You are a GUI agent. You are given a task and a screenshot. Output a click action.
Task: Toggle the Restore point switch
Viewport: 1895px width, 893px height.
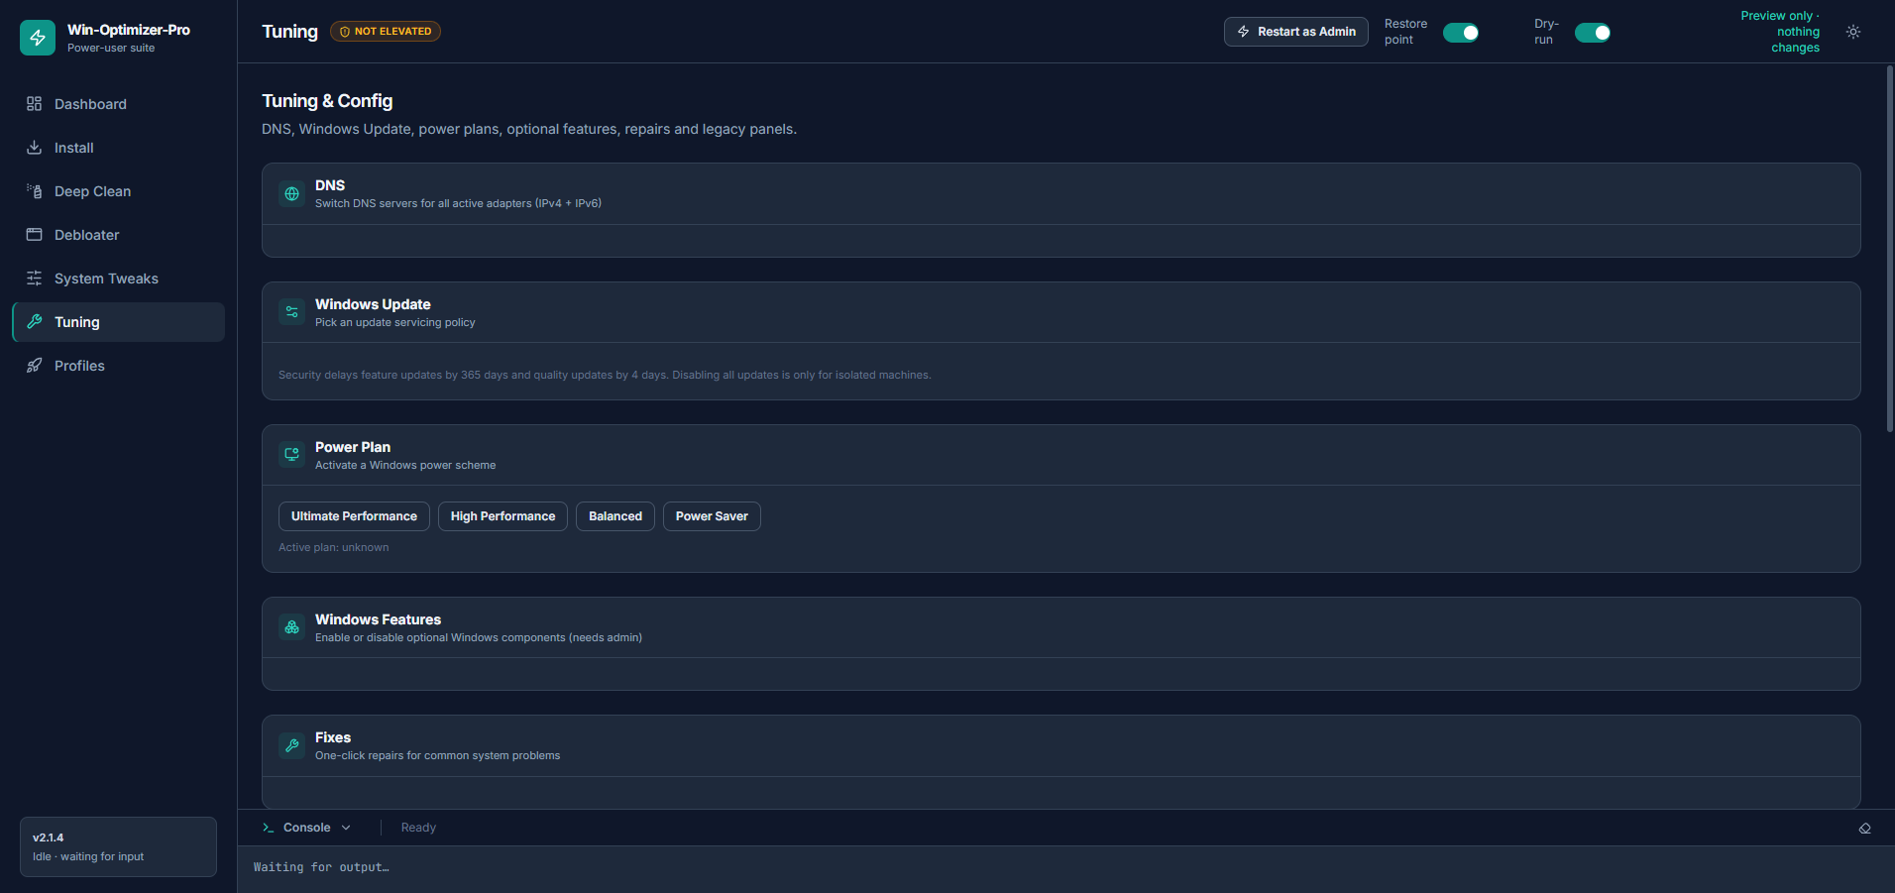tap(1461, 33)
